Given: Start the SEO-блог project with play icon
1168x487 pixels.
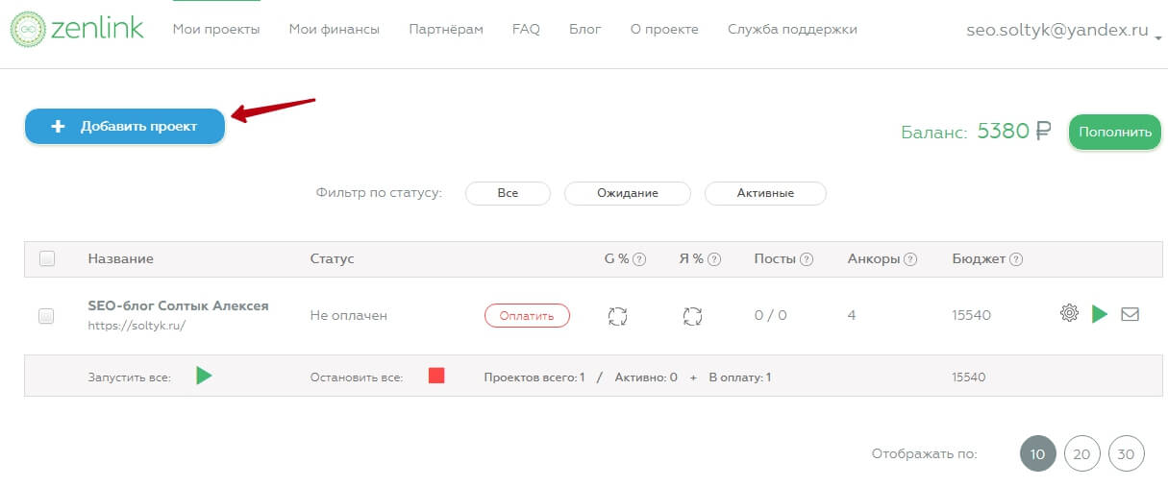Looking at the screenshot, I should point(1100,313).
